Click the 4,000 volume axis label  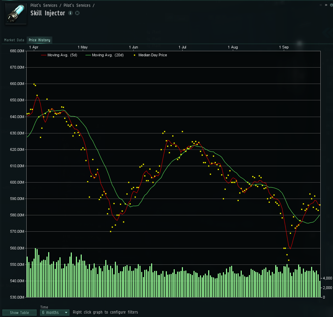click(327, 278)
